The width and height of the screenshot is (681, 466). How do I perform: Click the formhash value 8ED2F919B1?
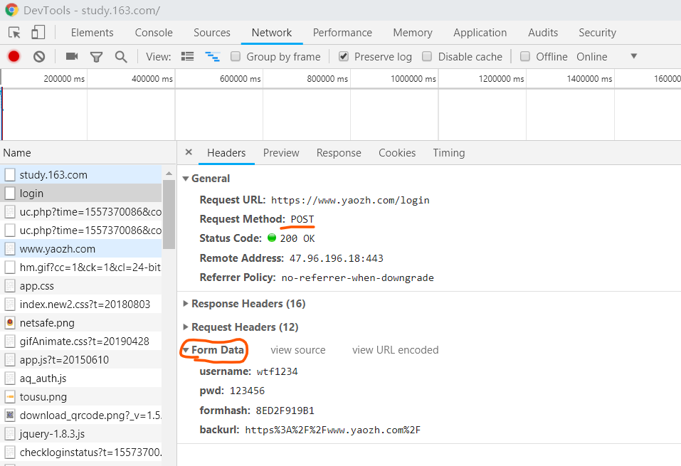coord(285,411)
